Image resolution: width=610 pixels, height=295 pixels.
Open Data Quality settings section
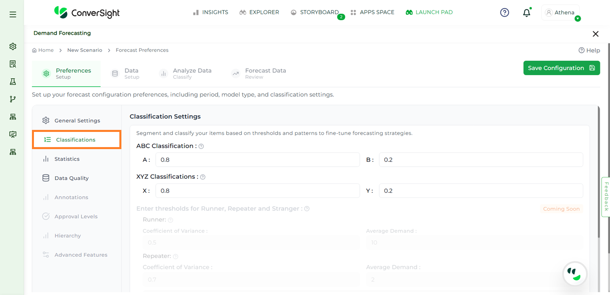tap(71, 178)
